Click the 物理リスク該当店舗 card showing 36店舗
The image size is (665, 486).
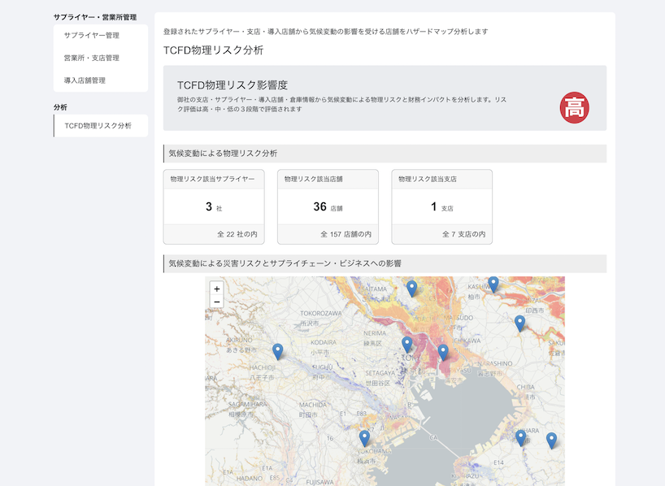point(328,206)
